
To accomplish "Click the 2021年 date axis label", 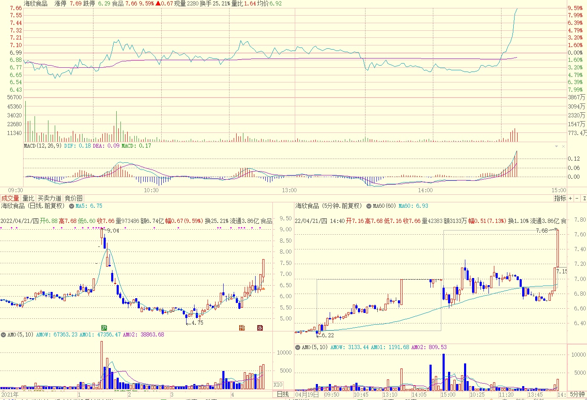I will (x=10, y=395).
